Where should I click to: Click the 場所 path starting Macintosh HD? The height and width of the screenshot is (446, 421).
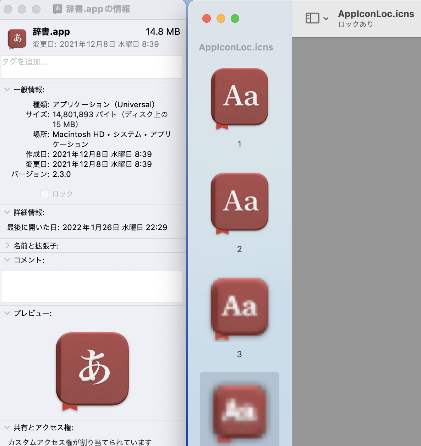point(112,139)
